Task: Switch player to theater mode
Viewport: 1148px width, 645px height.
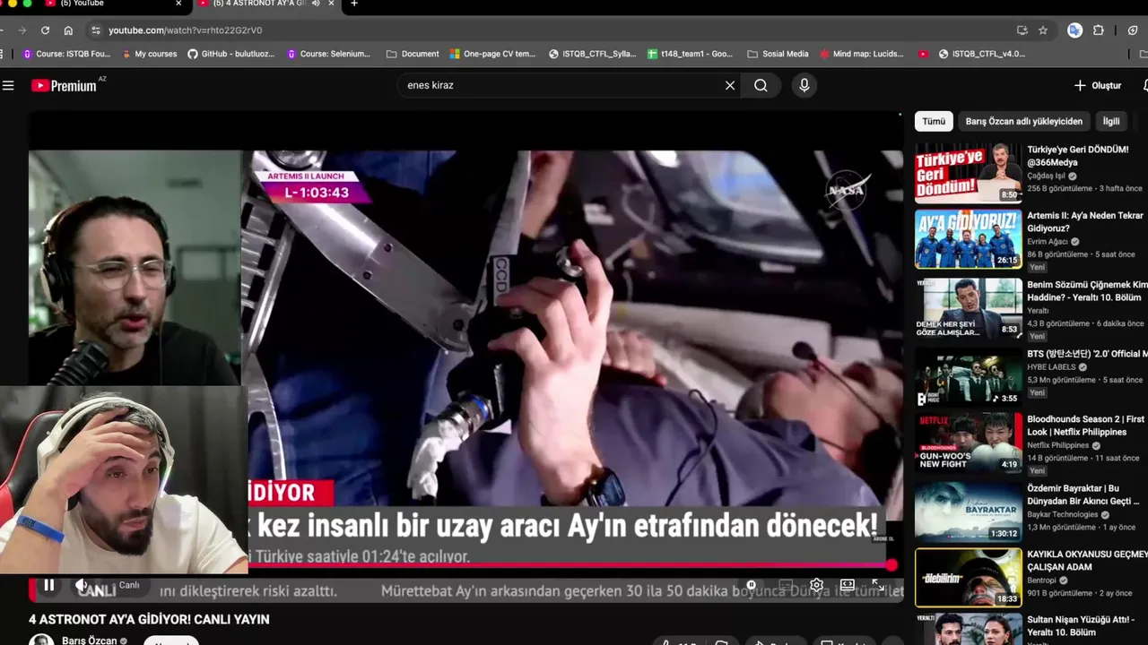Action: pyautogui.click(x=848, y=585)
